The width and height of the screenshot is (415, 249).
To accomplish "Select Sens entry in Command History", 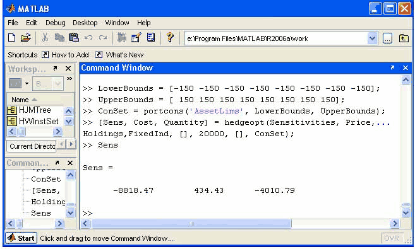I will click(x=41, y=213).
